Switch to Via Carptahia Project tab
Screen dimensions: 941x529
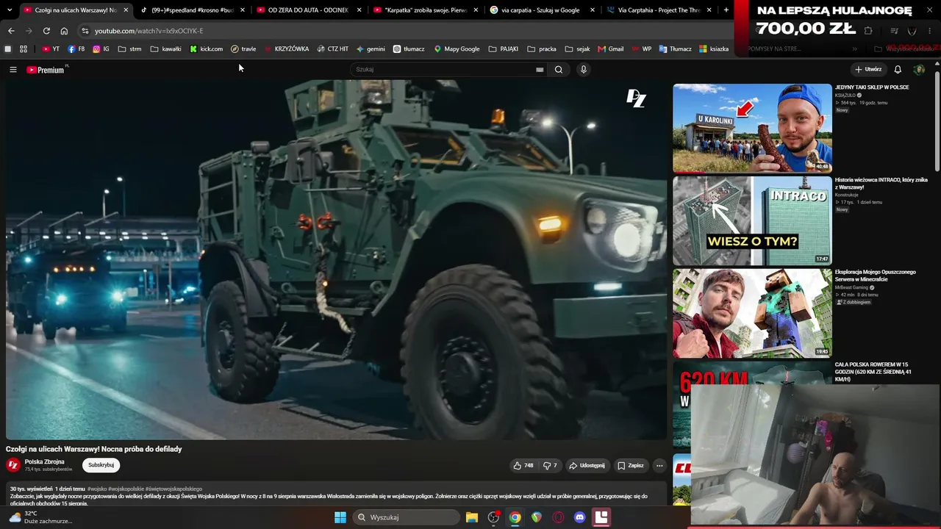click(x=659, y=10)
